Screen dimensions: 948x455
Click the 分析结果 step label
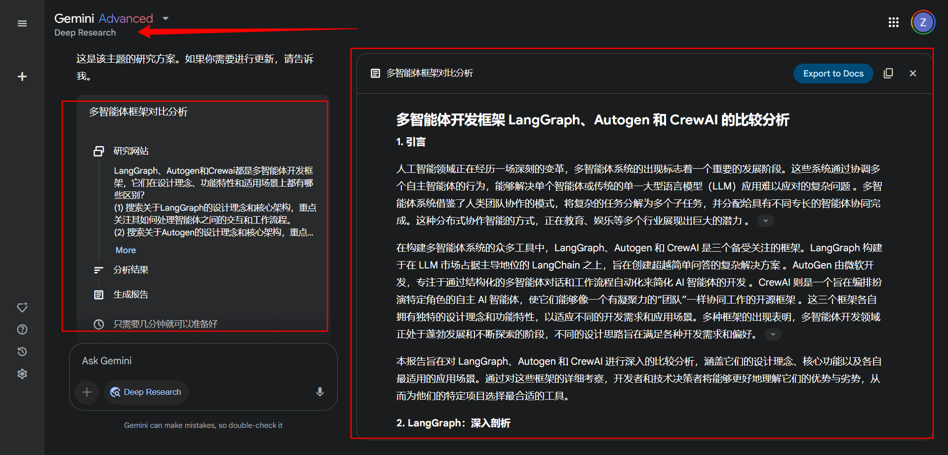click(131, 270)
